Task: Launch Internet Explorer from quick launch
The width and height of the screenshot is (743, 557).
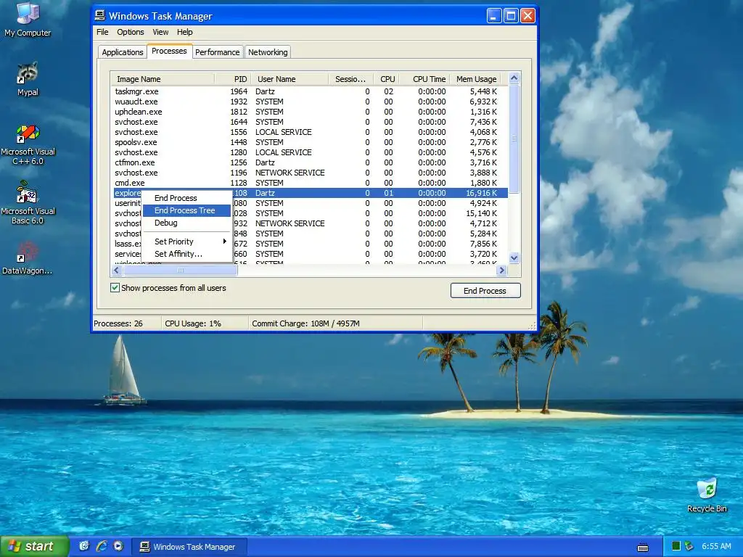Action: [x=101, y=546]
